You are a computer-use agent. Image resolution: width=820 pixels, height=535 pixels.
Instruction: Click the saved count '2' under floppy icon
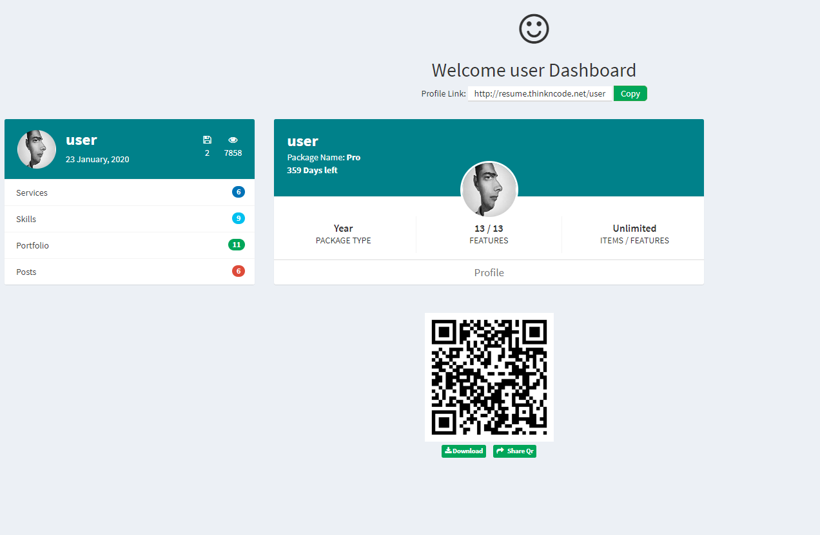point(207,153)
